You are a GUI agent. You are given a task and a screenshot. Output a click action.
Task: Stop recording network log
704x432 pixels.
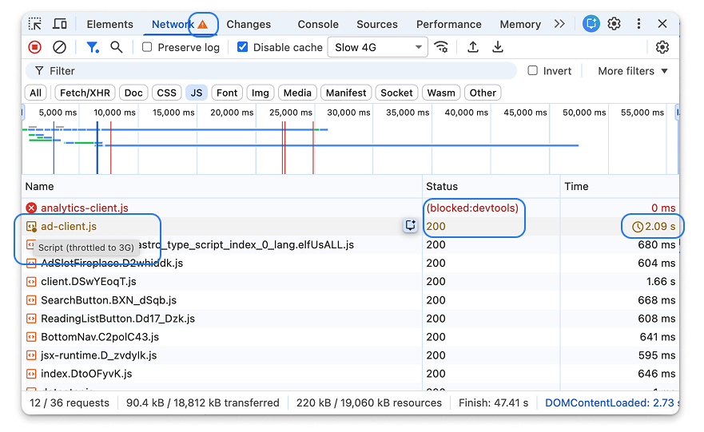coord(35,47)
